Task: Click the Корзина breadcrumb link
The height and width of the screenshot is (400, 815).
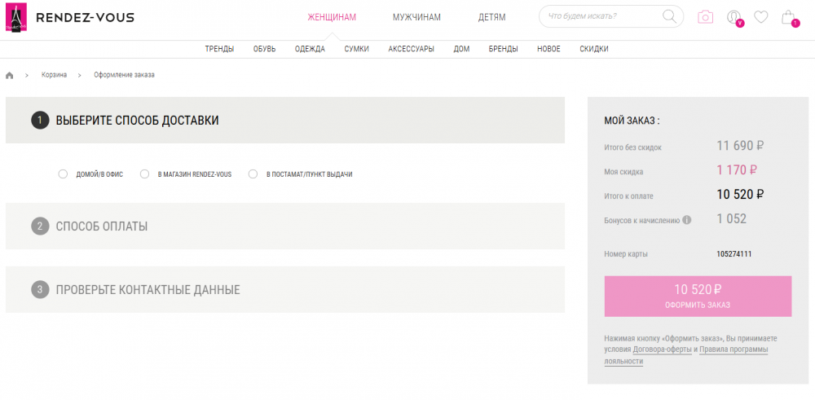Action: coord(54,75)
